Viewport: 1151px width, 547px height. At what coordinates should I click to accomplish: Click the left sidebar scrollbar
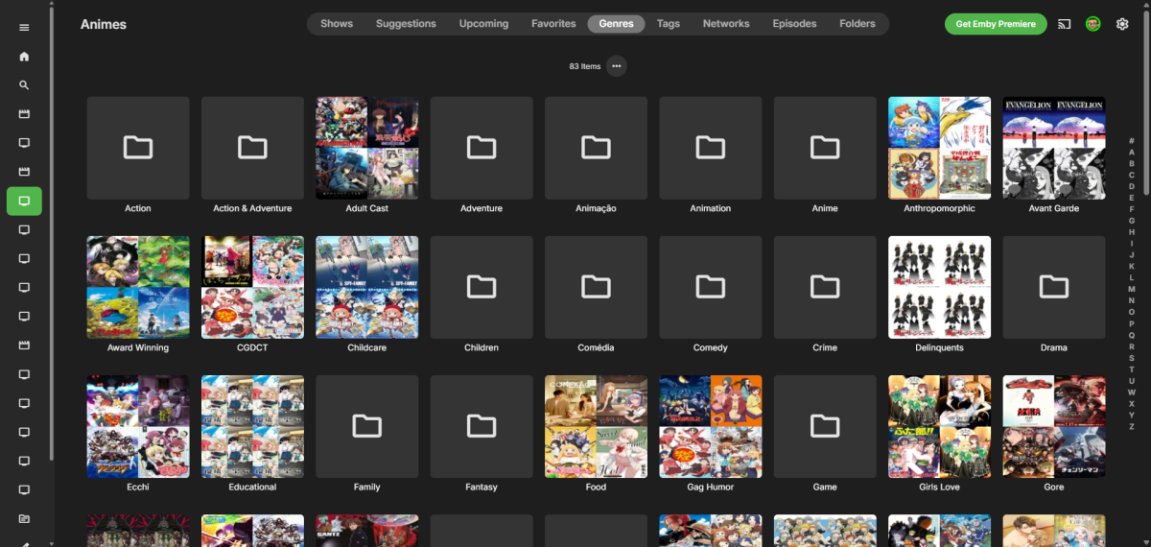coord(51,235)
